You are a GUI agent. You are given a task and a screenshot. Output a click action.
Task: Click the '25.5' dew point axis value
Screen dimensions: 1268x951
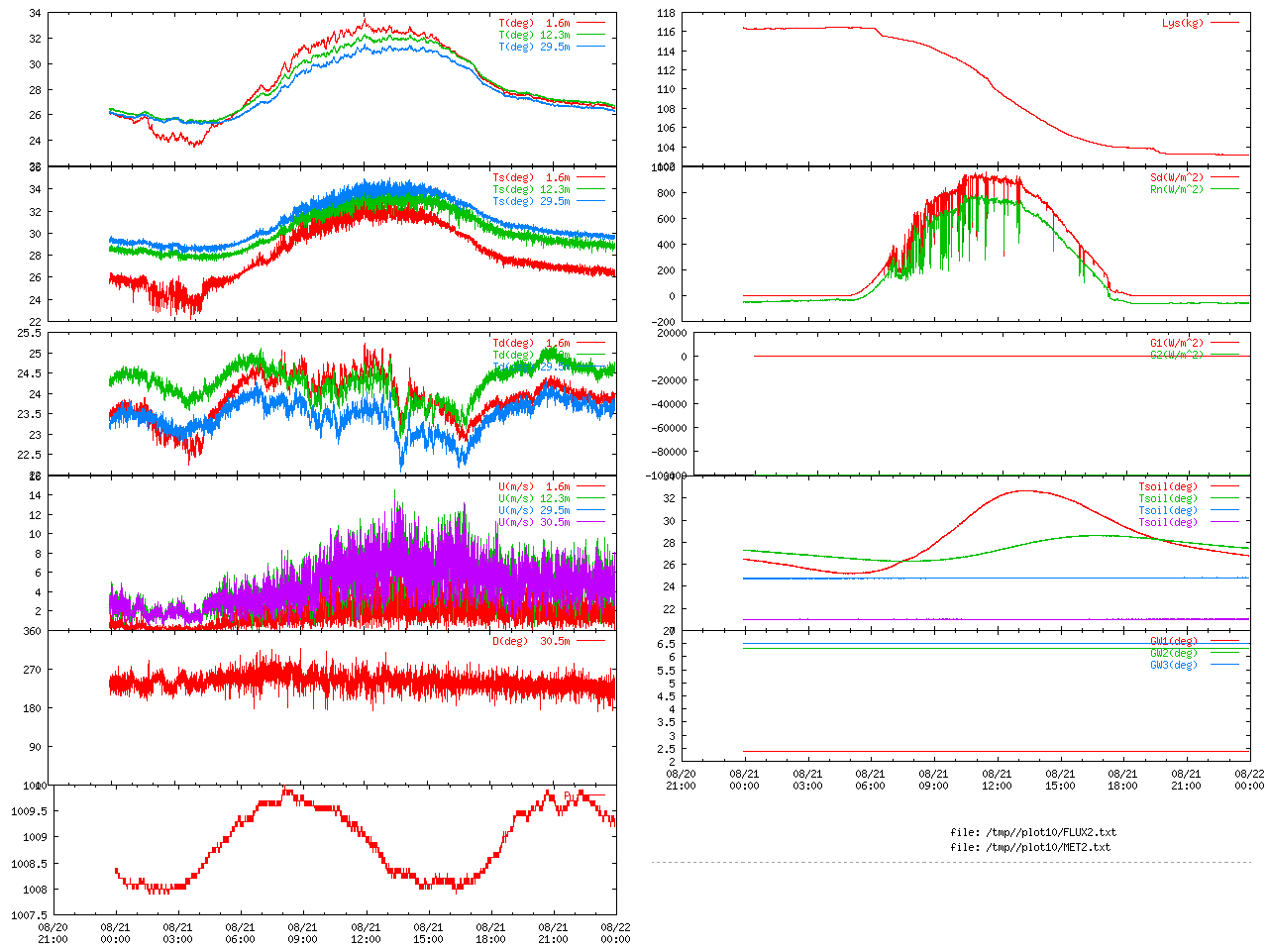[30, 333]
